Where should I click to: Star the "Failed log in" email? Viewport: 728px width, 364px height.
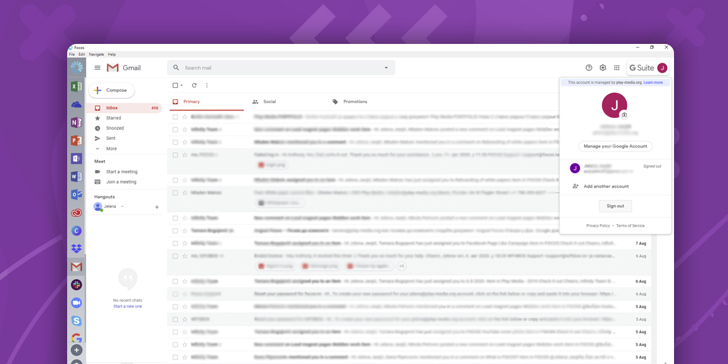coord(185,154)
